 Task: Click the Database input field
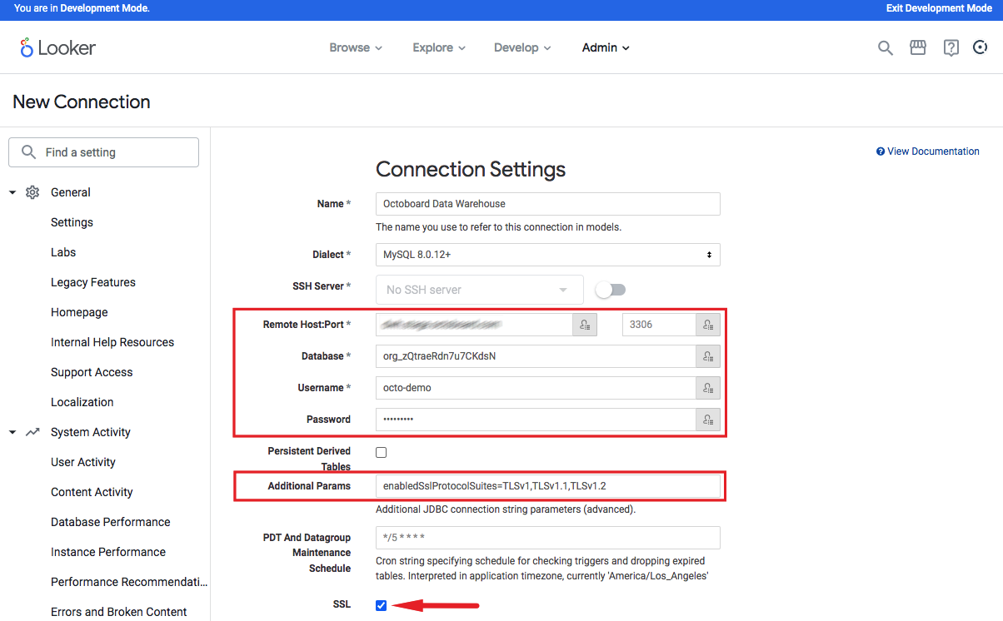536,356
